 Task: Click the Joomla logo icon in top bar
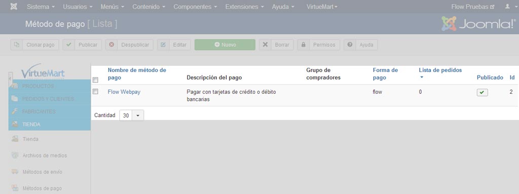coord(14,7)
